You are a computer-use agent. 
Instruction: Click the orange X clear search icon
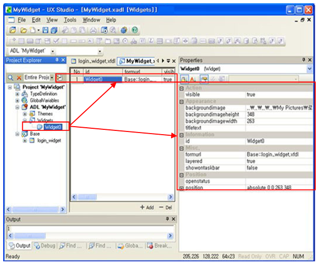19,78
